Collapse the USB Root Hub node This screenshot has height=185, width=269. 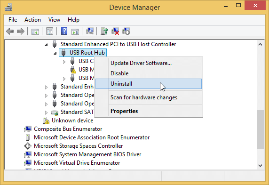[55, 53]
